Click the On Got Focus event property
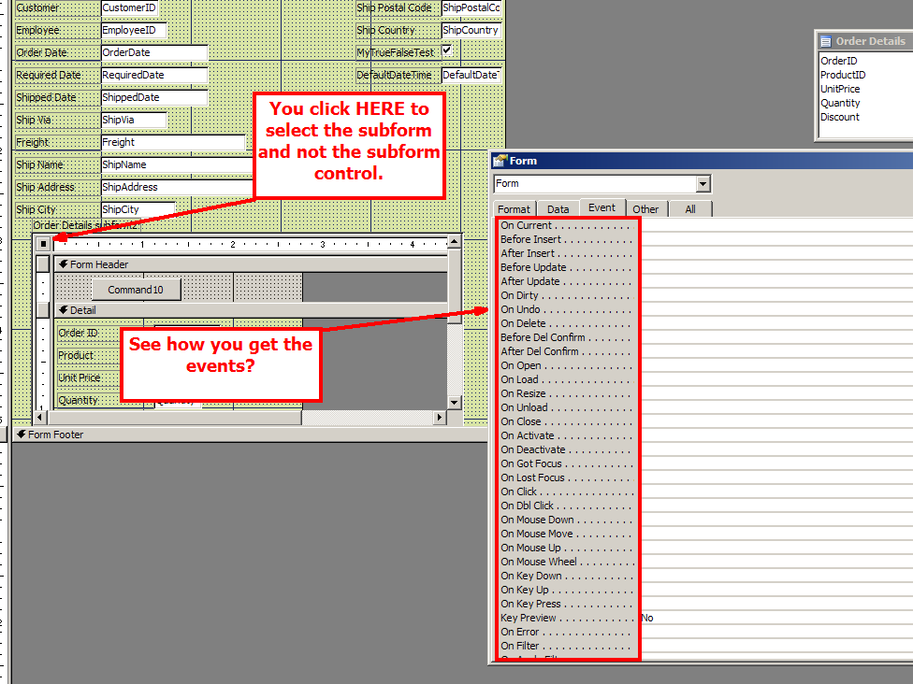The height and width of the screenshot is (684, 913). [x=567, y=463]
